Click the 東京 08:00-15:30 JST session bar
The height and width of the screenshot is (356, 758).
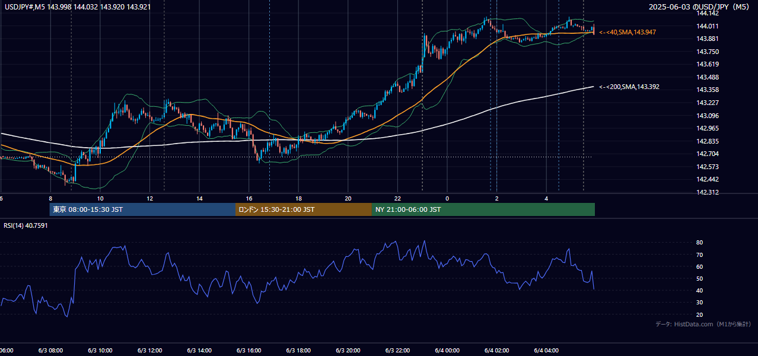pos(142,209)
